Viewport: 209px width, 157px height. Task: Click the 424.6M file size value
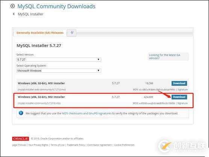point(148,97)
